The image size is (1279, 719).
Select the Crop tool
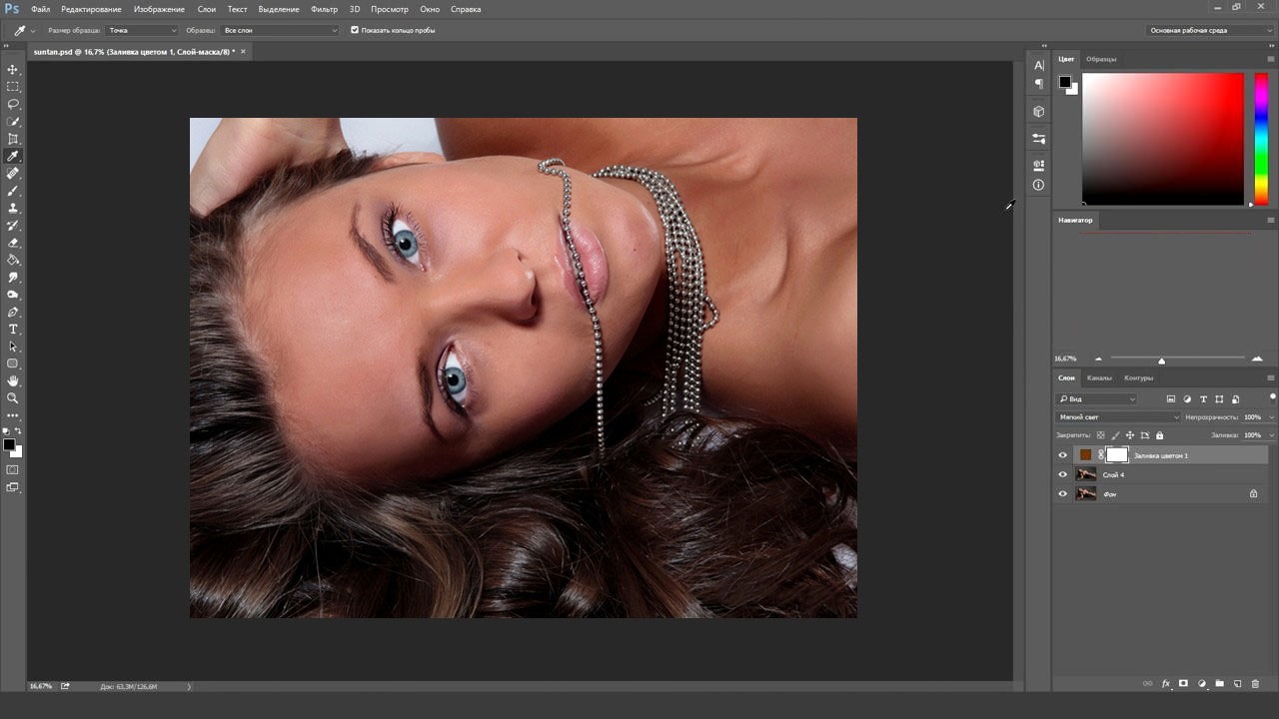pos(13,139)
